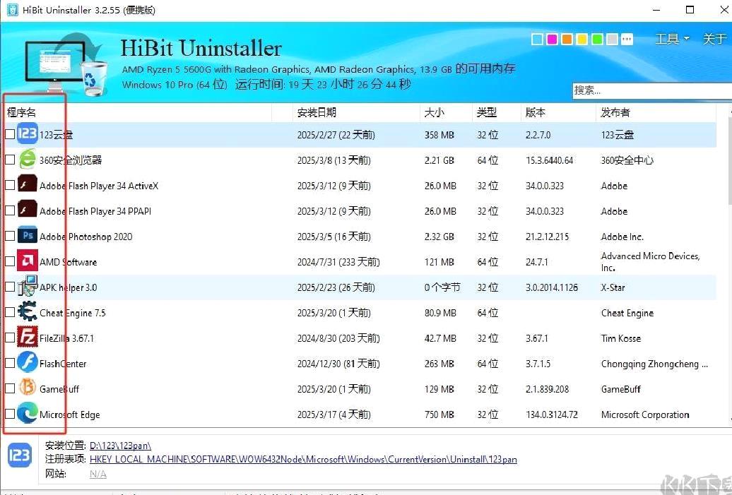Pick the orange theme color swatch

pos(567,39)
